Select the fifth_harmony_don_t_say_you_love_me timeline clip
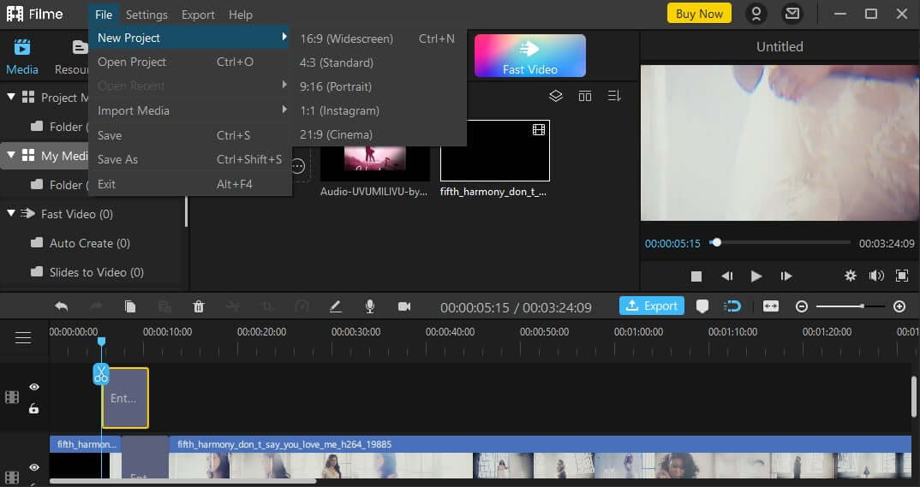920x487 pixels. tap(540, 457)
